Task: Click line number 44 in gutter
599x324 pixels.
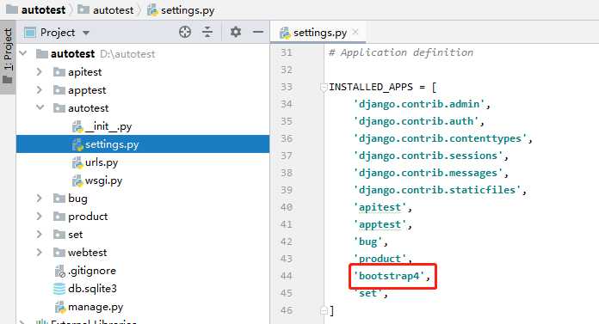Action: click(287, 276)
